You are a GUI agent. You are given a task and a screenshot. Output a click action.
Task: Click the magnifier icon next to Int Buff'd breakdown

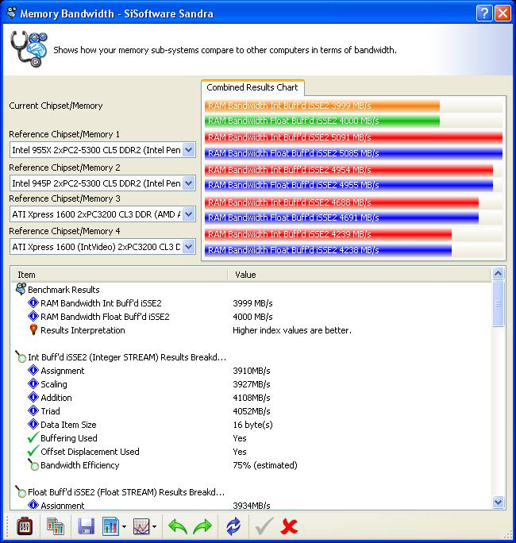21,356
